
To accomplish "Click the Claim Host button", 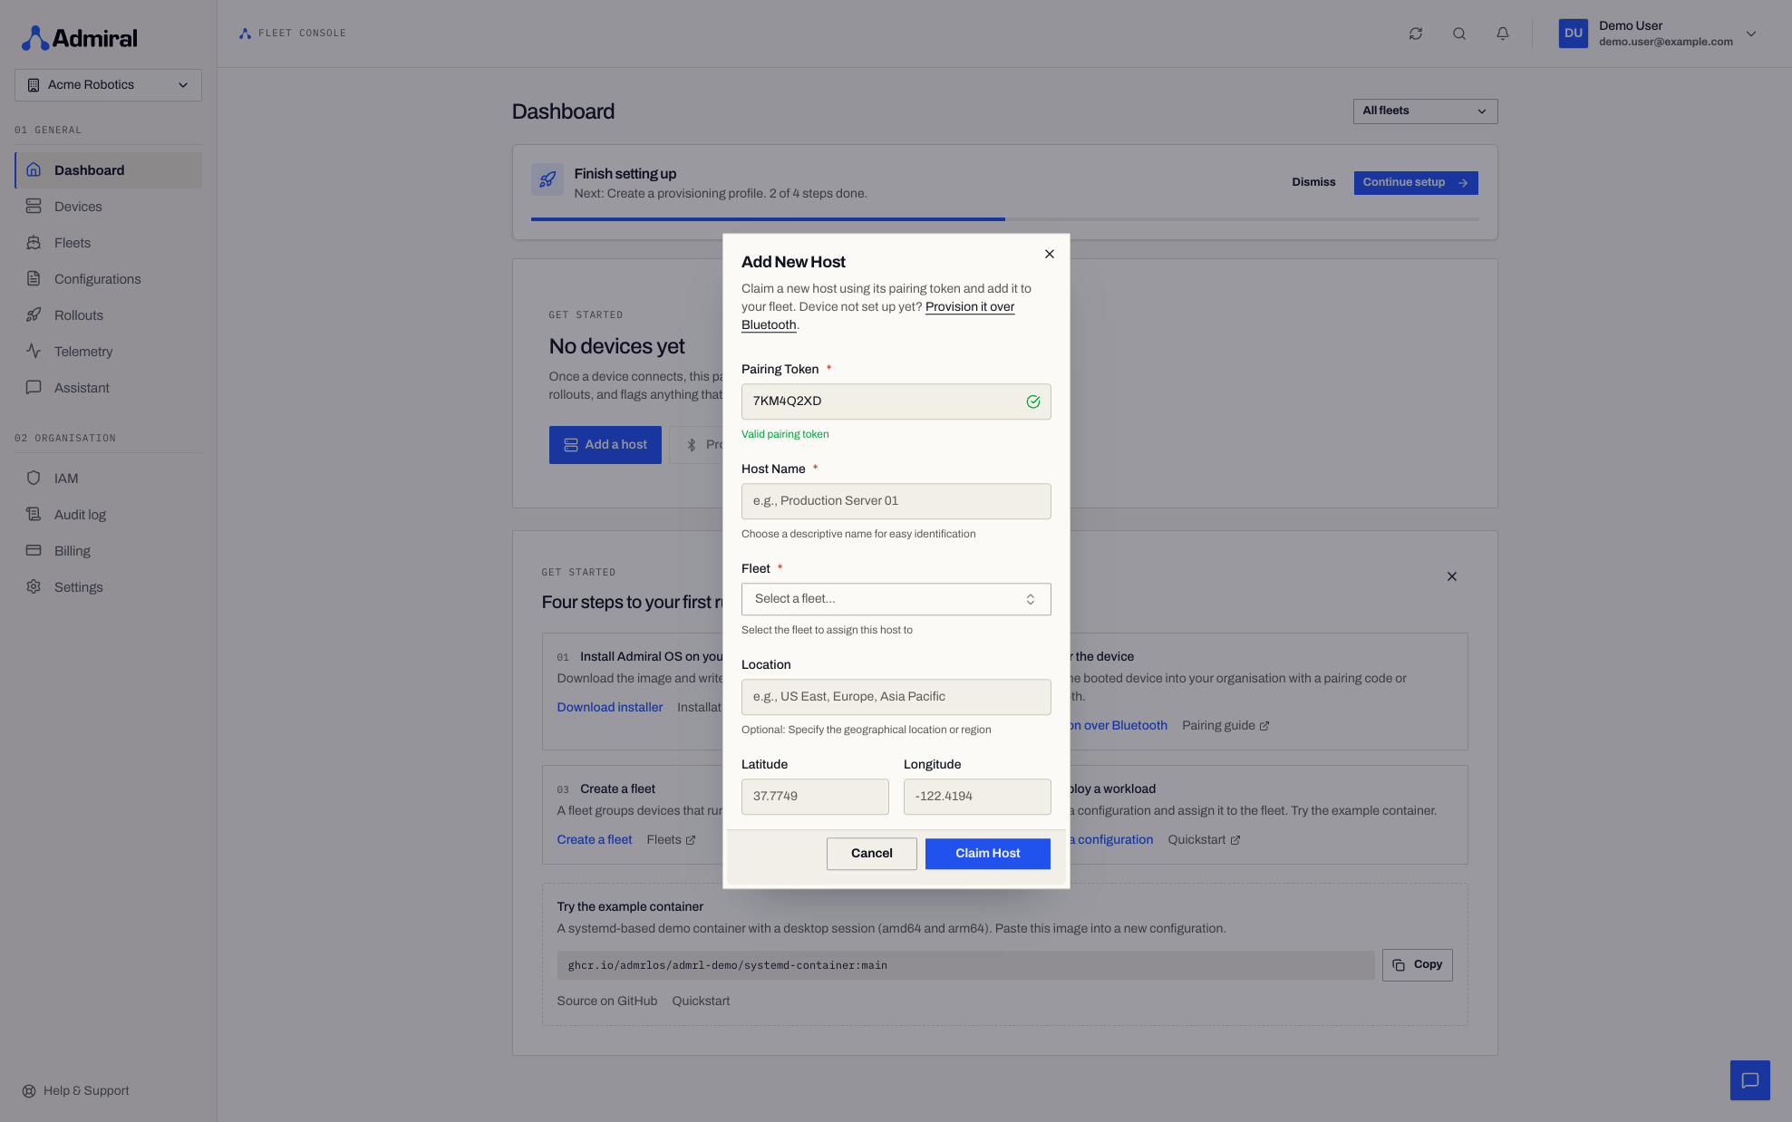I will 987,854.
